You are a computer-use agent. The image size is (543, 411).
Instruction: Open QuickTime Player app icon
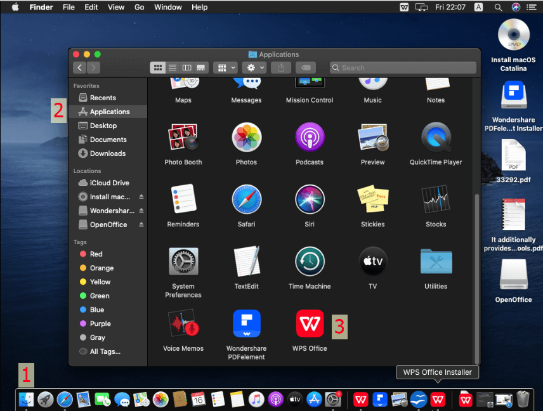(436, 138)
